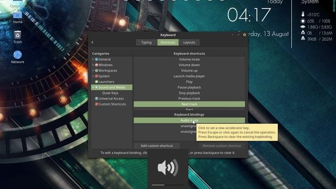Click the Launchers category icon
The image size is (336, 189).
(x=97, y=82)
